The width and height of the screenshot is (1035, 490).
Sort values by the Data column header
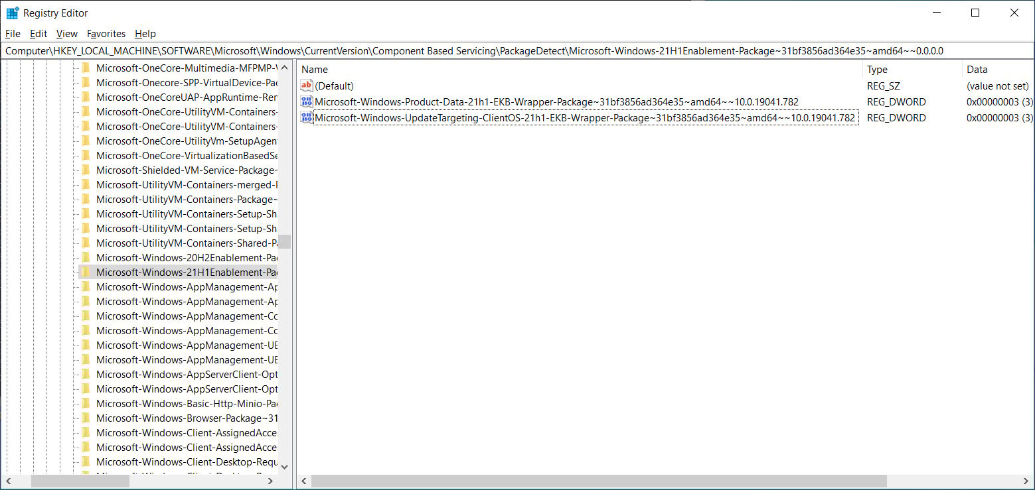click(x=998, y=69)
